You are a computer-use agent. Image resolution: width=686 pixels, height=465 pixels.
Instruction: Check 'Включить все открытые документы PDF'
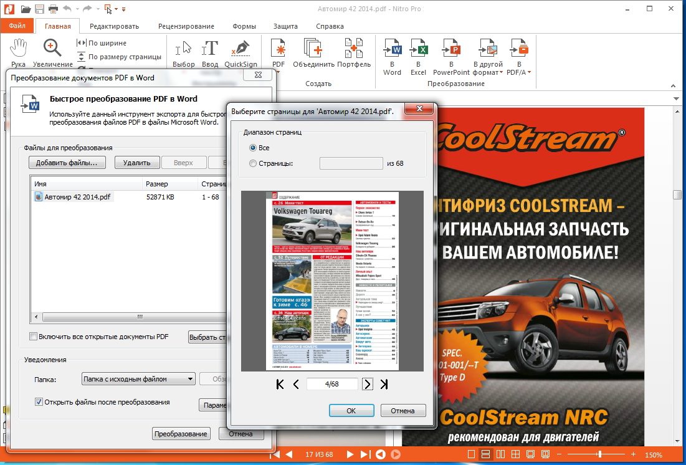(x=33, y=336)
